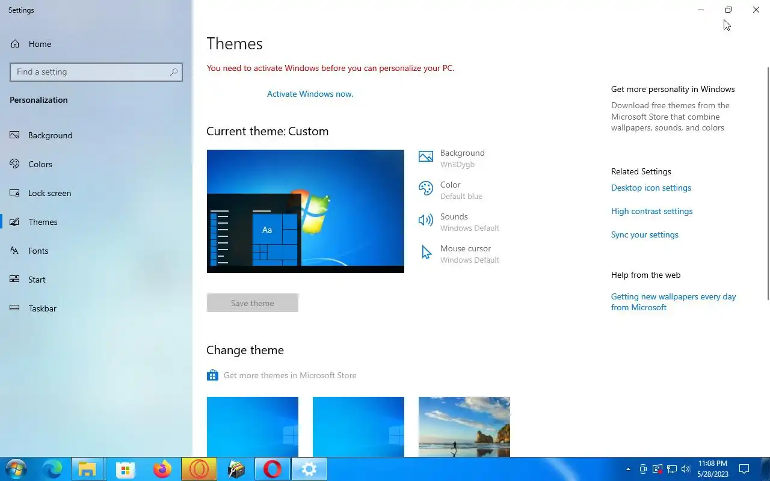Open Background personalization page
Image resolution: width=770 pixels, height=481 pixels.
[x=96, y=135]
